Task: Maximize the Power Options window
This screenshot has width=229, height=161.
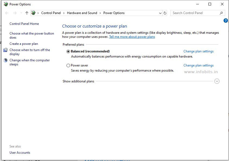Action: 210,4
